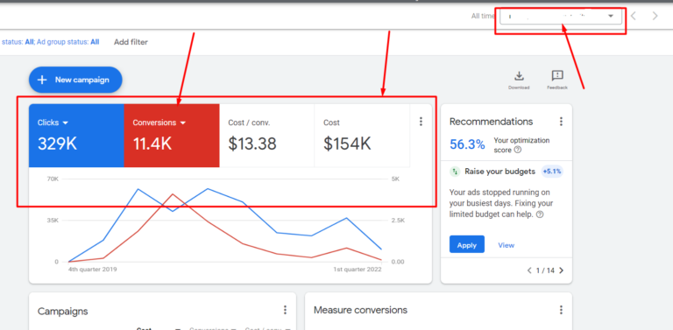Open the Recommendations card three-dot menu
Screen dimensions: 673x330
(x=561, y=122)
